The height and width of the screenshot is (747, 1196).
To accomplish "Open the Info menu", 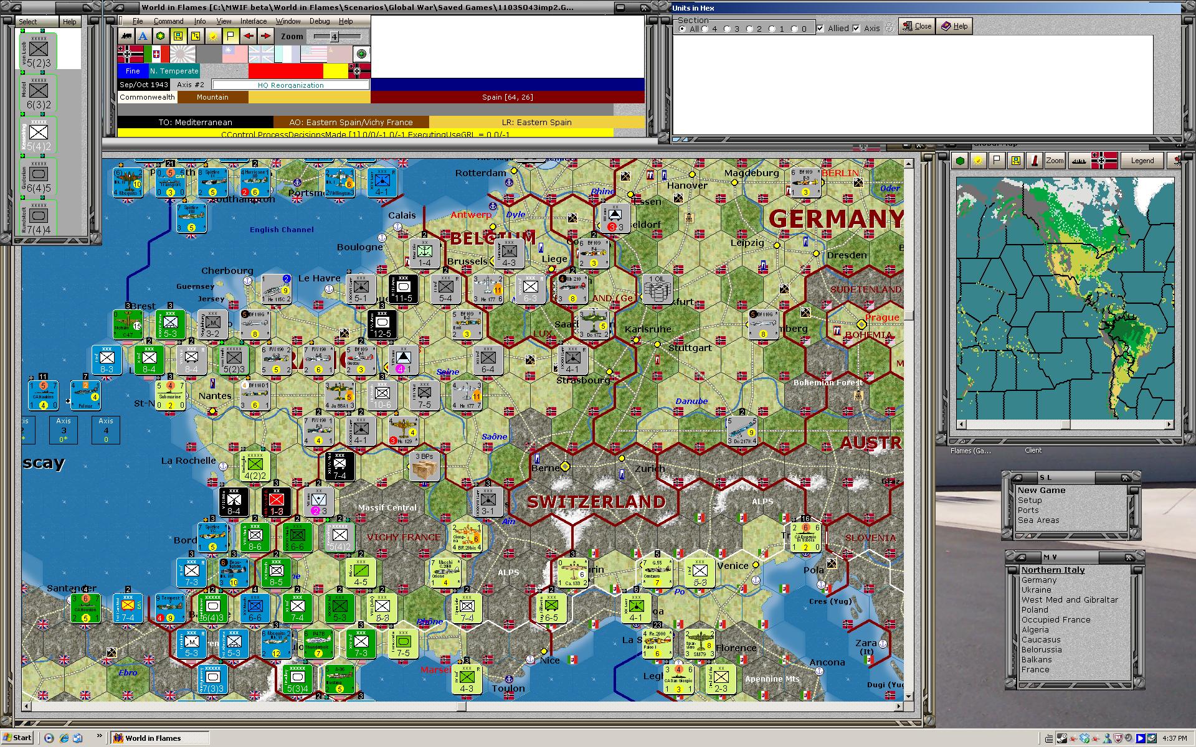I will coord(200,21).
